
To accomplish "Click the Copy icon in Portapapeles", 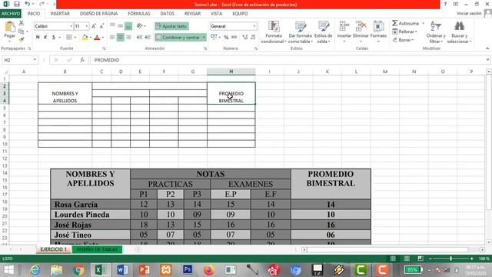I will coord(22,31).
